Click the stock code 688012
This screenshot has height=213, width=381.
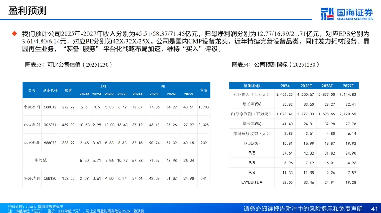pos(50,107)
